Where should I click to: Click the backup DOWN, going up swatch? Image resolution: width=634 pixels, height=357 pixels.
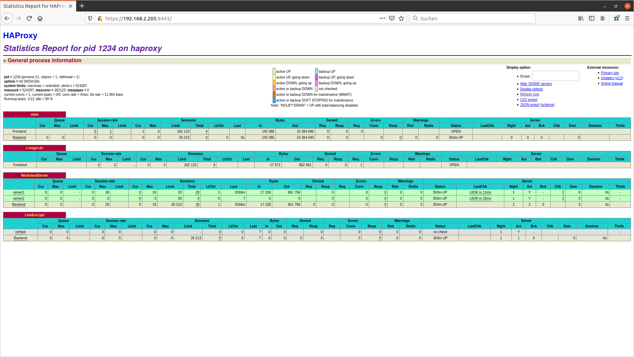click(x=316, y=83)
